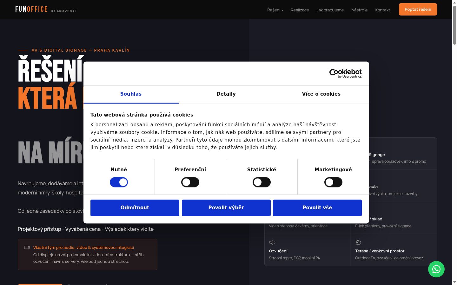Click 'Video přenosy, čekárny, orientace' text

(298, 226)
